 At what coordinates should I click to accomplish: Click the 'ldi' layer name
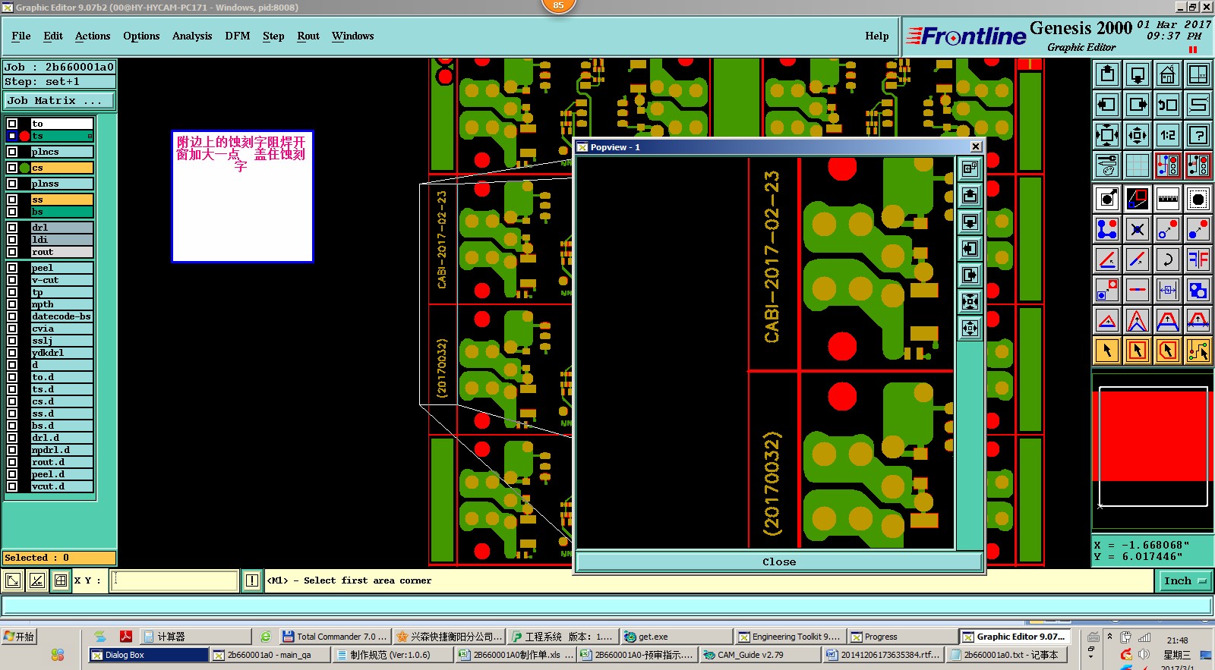click(62, 240)
